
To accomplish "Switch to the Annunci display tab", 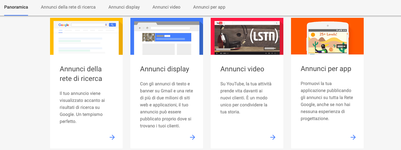I will coord(124,7).
